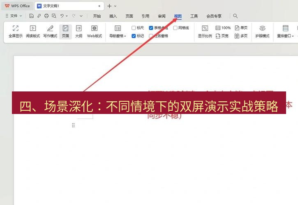Click the save document icon
This screenshot has width=298, height=205.
31,16
